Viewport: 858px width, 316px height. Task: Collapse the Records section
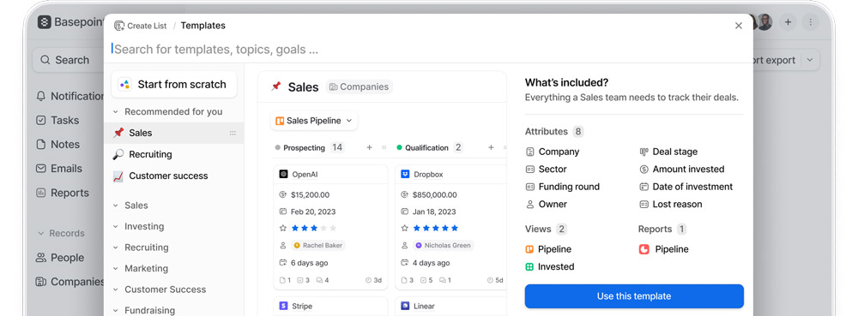[41, 233]
